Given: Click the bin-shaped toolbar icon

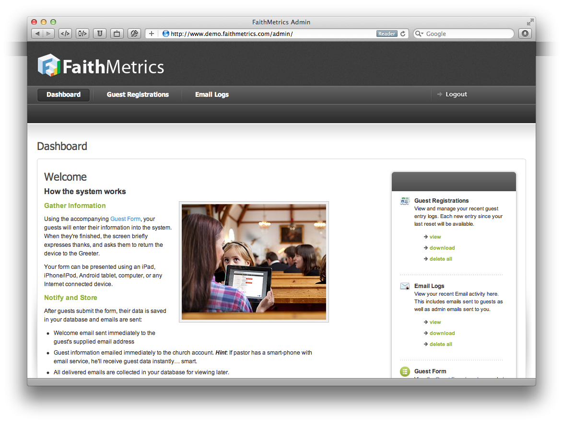Looking at the screenshot, I should [117, 34].
